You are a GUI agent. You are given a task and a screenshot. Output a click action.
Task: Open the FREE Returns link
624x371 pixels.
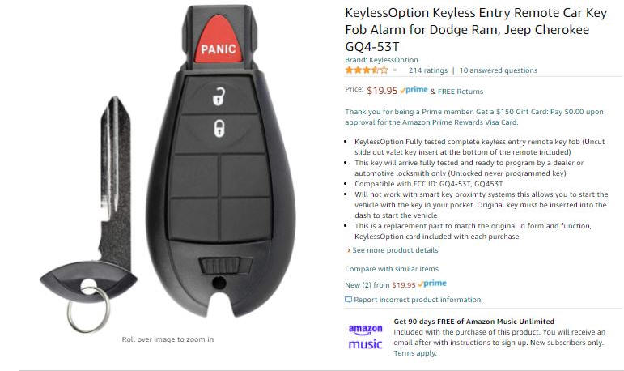(x=460, y=92)
